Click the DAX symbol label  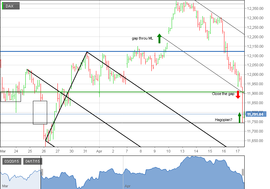11,6
